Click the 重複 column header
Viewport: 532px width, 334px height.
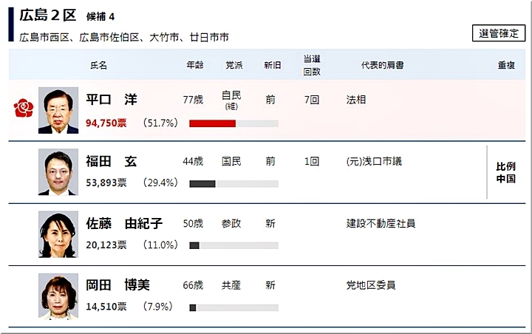[x=506, y=65]
